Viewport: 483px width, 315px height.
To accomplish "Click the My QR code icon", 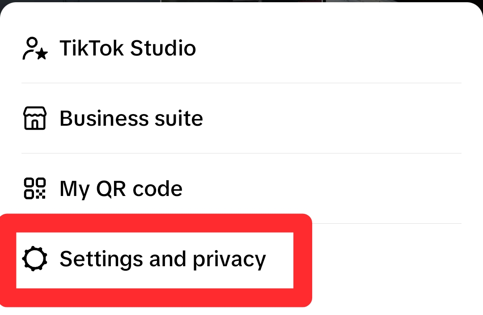I will click(x=35, y=188).
